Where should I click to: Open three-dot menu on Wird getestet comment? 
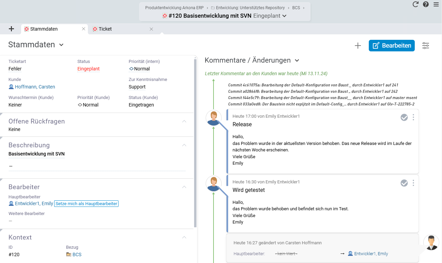413,183
